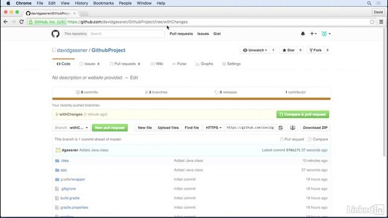The width and height of the screenshot is (388, 218).
Task: View the 0 releases
Action: 226,92
